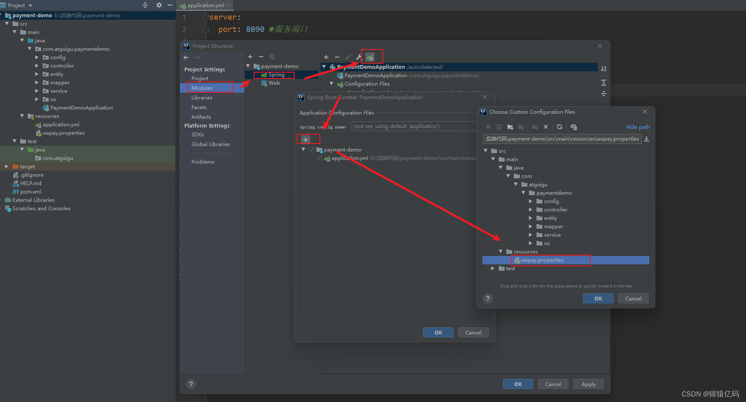Click help question mark in Choose Custom Configuration Files
This screenshot has width=746, height=402.
click(x=488, y=298)
